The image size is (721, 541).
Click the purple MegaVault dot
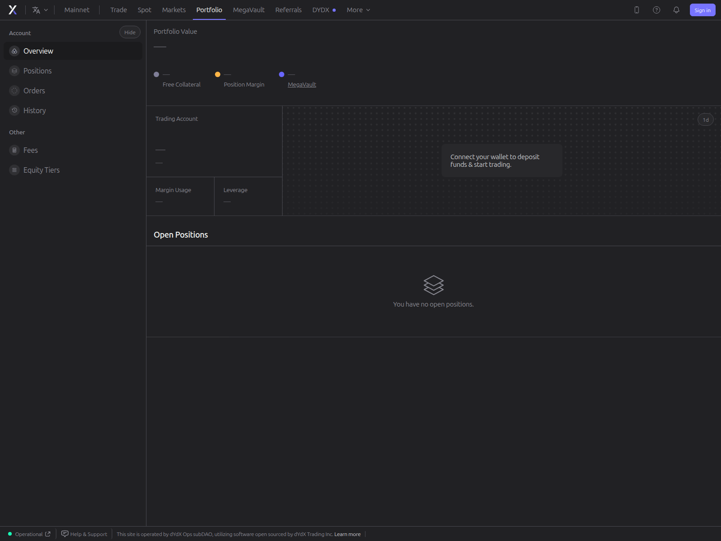pos(282,74)
